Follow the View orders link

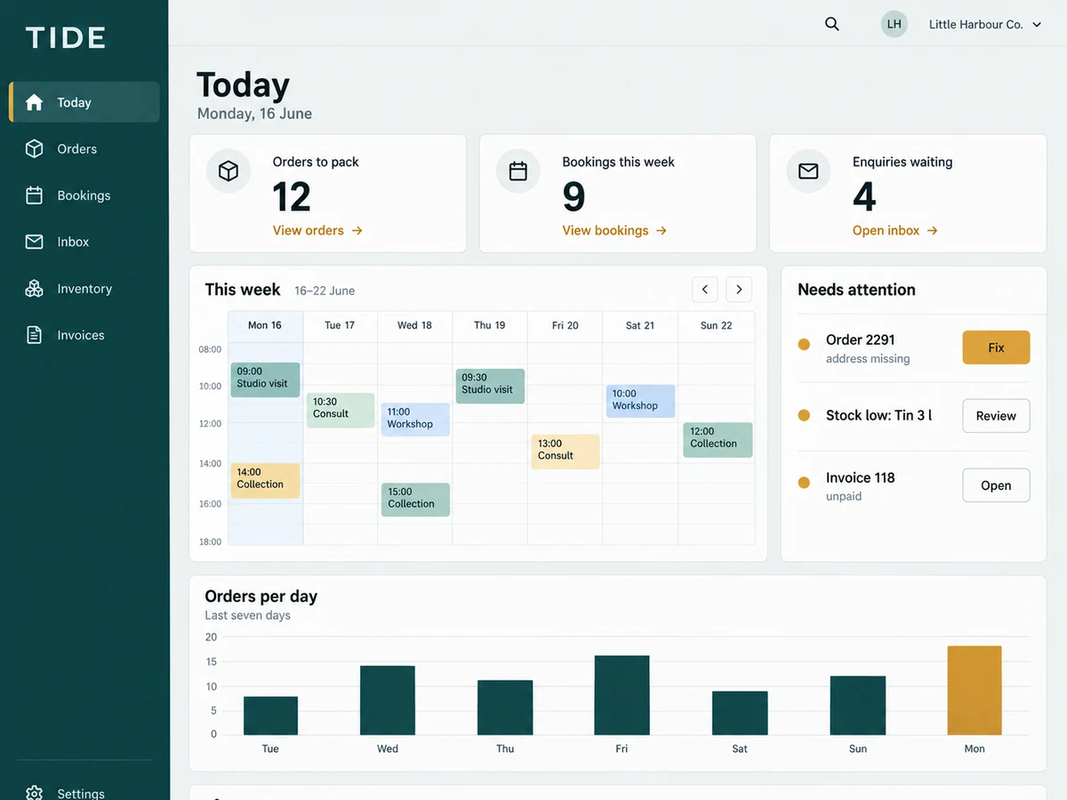tap(317, 230)
